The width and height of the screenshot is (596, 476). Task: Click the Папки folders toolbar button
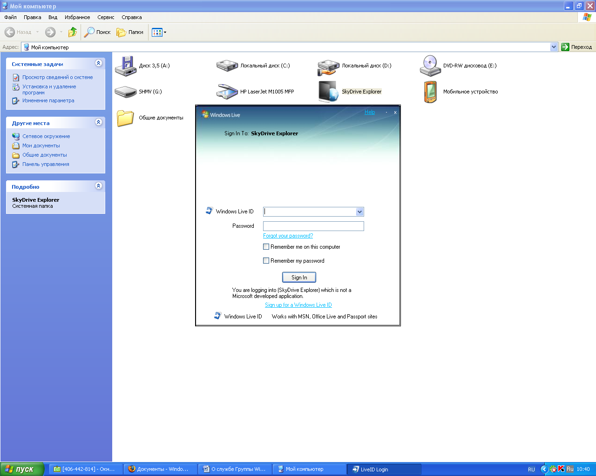(x=130, y=32)
